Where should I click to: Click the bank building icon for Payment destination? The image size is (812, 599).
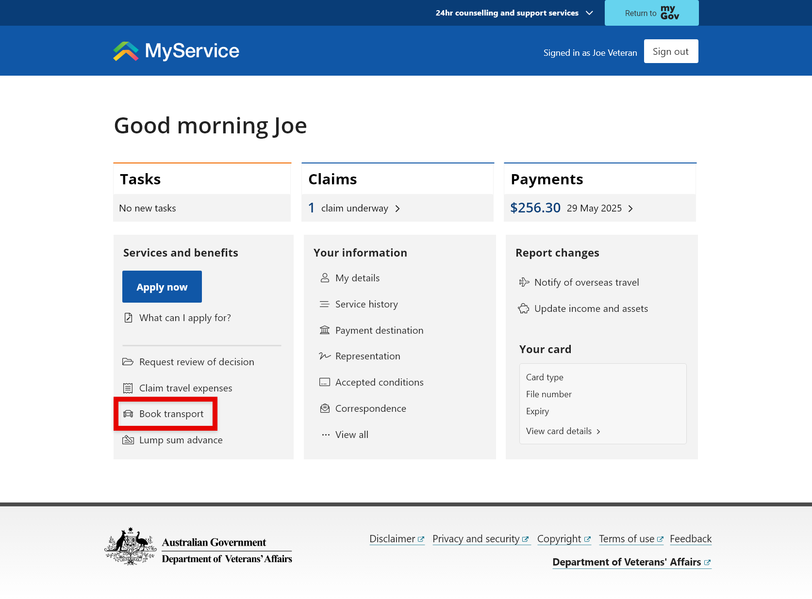325,330
